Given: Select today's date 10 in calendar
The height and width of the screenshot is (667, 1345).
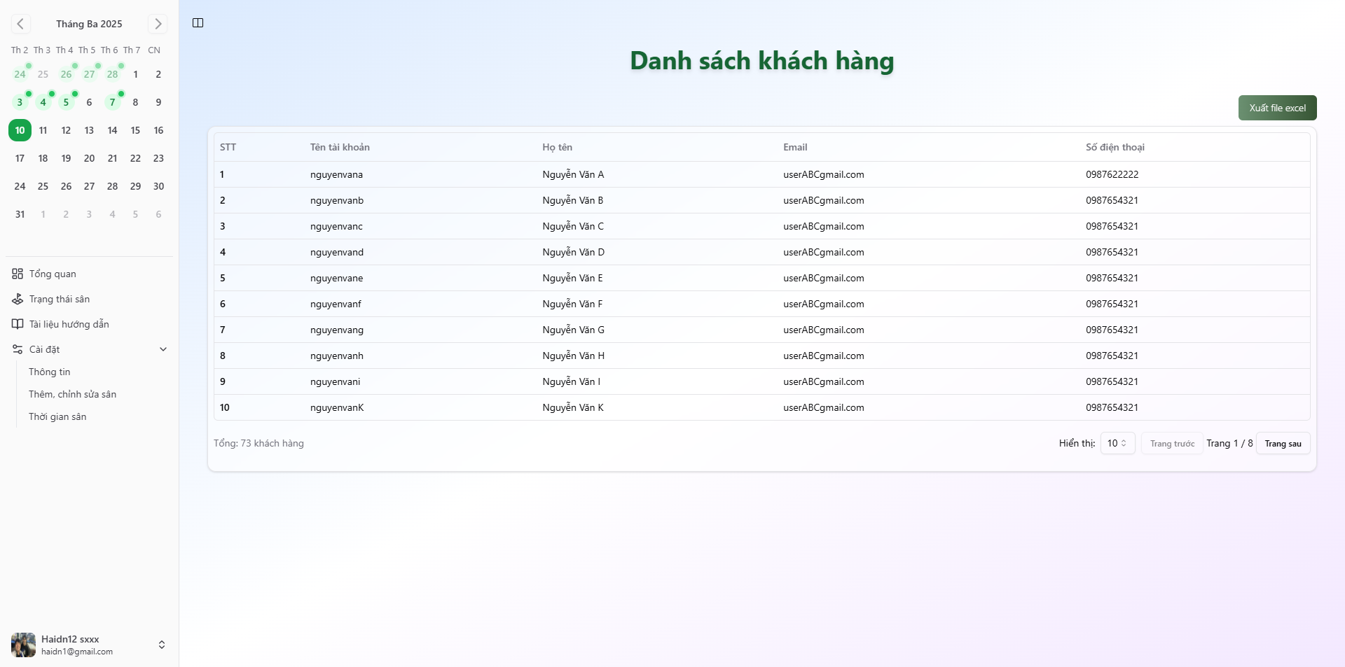Looking at the screenshot, I should (20, 130).
